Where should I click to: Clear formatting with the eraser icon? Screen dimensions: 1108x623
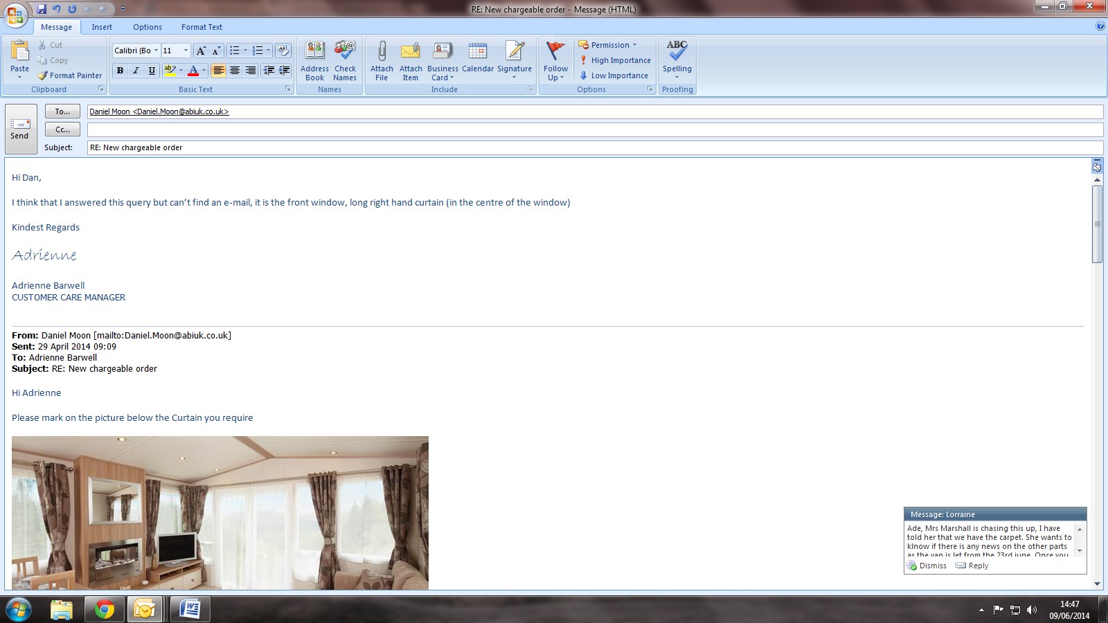tap(283, 51)
